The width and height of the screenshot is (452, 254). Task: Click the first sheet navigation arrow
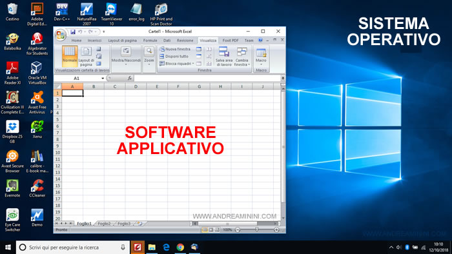57,223
